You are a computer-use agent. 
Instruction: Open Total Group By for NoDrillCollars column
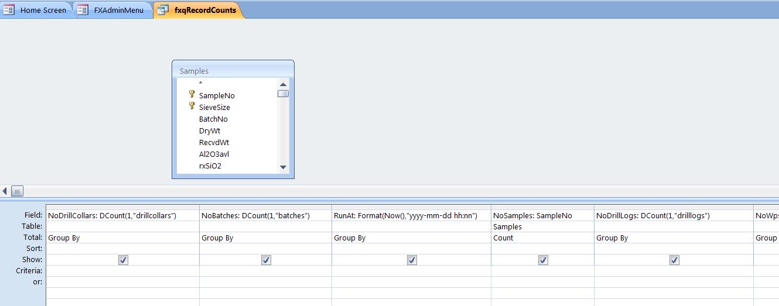[122, 238]
